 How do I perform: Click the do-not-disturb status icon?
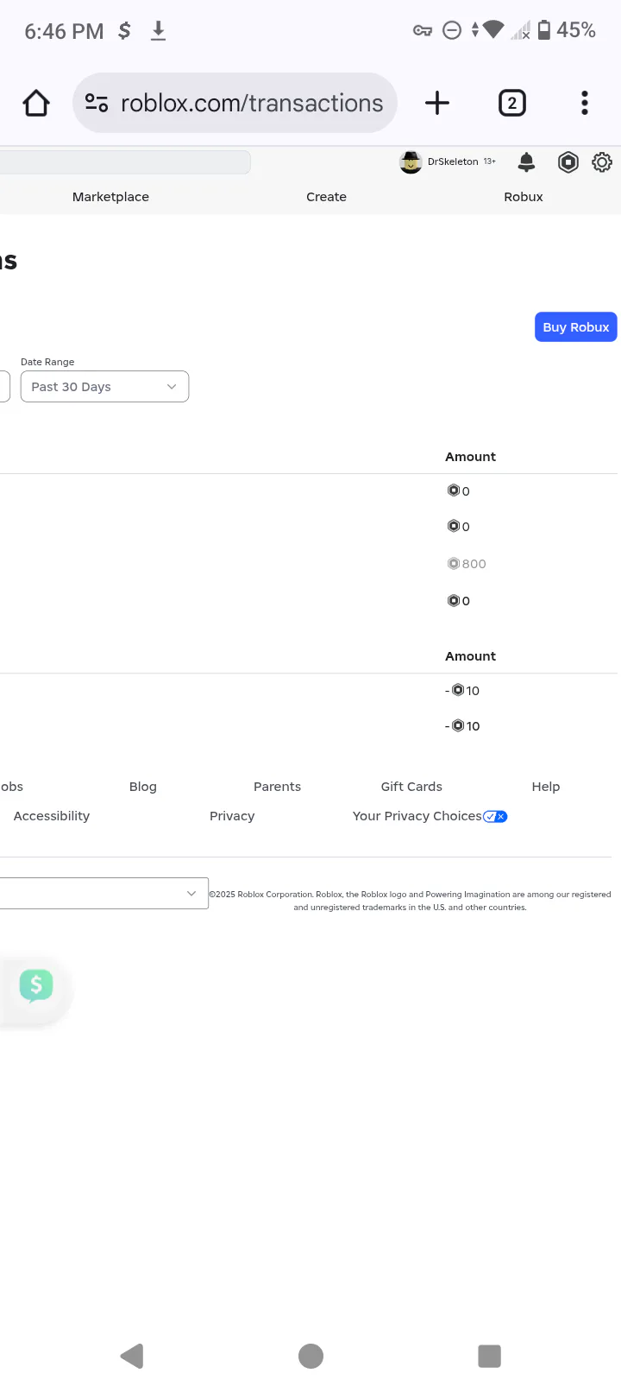point(452,31)
